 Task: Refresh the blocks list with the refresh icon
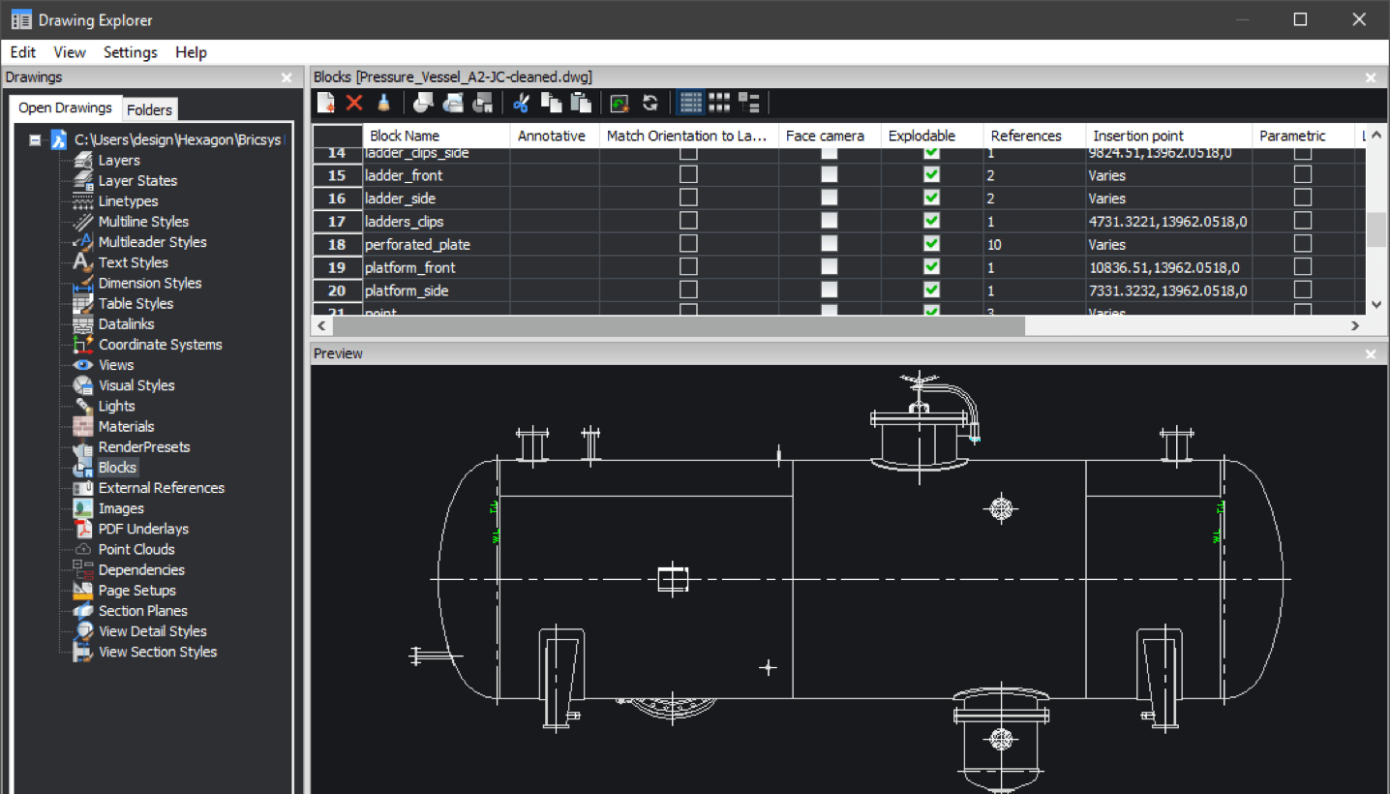[x=650, y=102]
